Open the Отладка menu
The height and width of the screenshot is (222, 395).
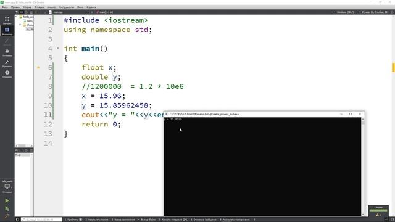point(39,7)
